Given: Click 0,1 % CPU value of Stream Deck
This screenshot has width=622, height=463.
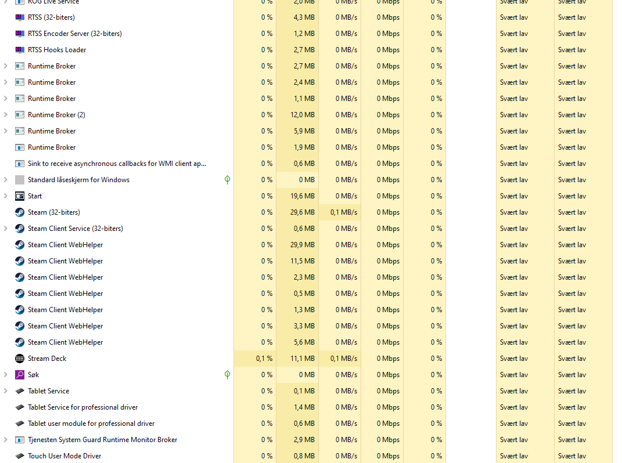Looking at the screenshot, I should 264,359.
